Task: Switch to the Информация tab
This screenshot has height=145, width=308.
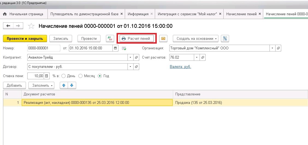Action: click(138, 14)
